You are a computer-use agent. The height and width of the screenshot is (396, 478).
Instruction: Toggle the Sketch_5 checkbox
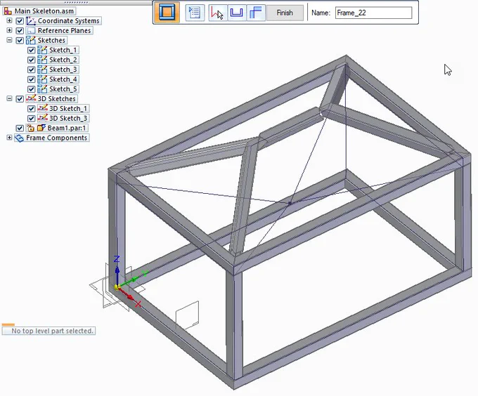(32, 89)
